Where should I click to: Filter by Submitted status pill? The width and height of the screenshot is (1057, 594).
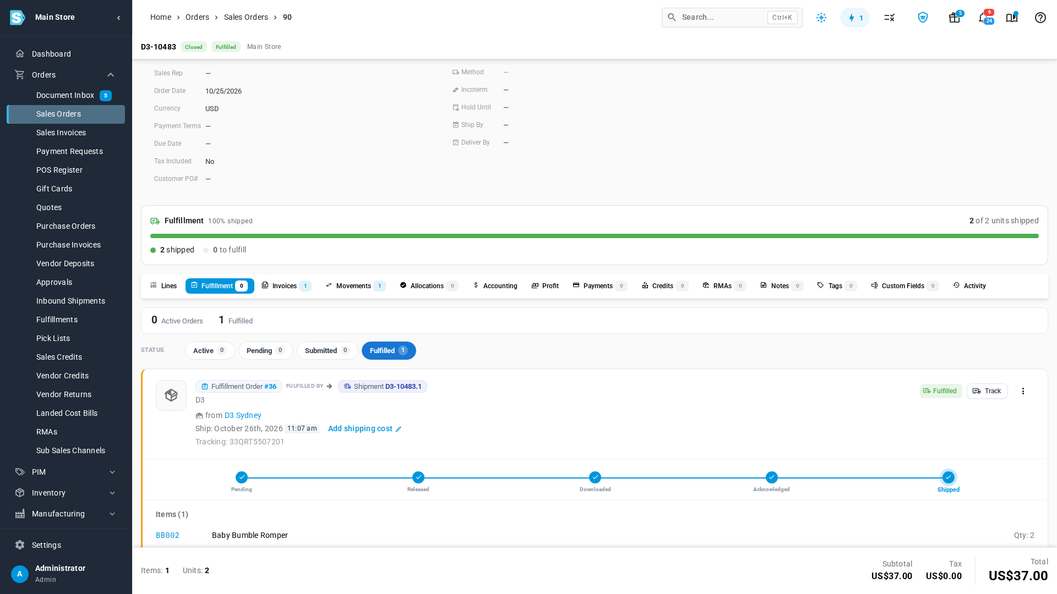(x=327, y=350)
